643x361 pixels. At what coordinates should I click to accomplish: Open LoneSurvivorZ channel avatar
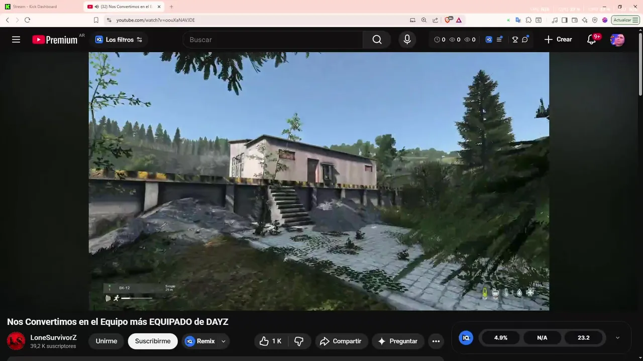[16, 341]
